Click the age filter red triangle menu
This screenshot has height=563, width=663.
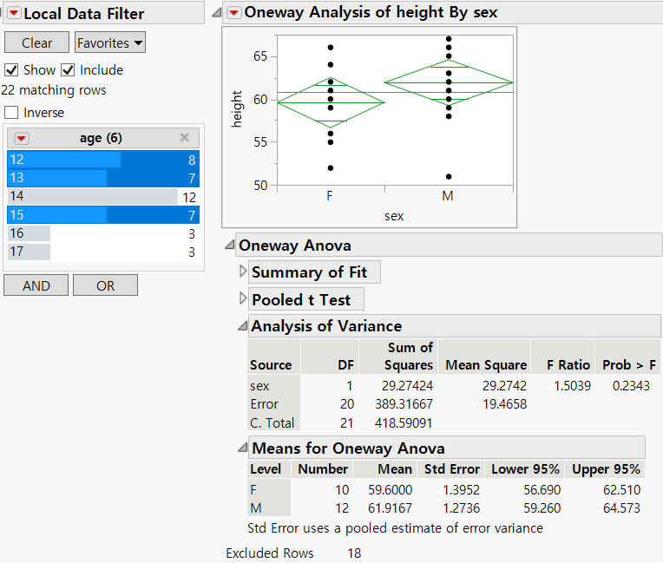click(22, 138)
